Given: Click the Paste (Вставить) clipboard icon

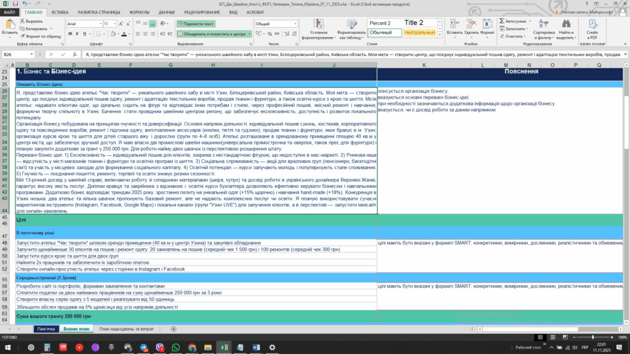Looking at the screenshot, I should (x=11, y=26).
